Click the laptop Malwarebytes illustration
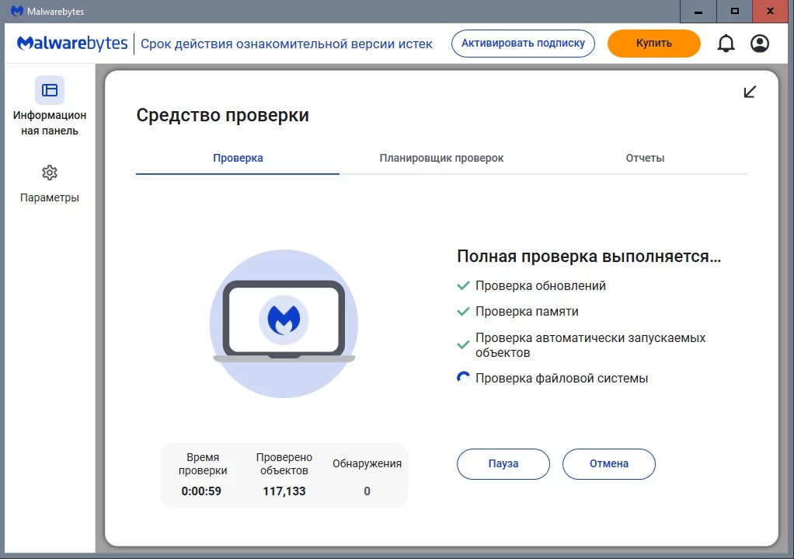 point(284,323)
